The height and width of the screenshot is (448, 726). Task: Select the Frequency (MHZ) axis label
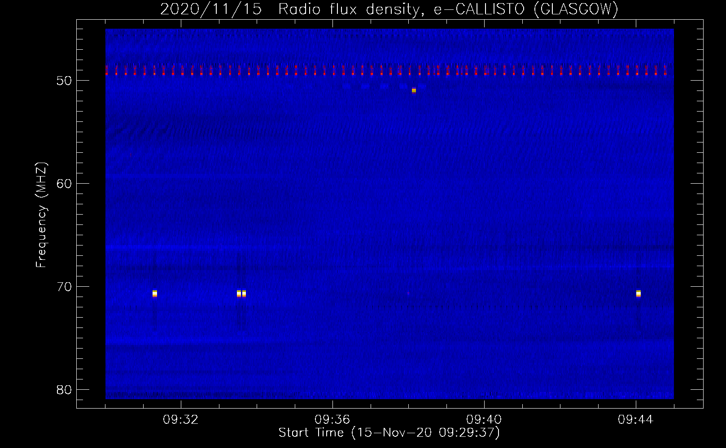[x=41, y=215]
